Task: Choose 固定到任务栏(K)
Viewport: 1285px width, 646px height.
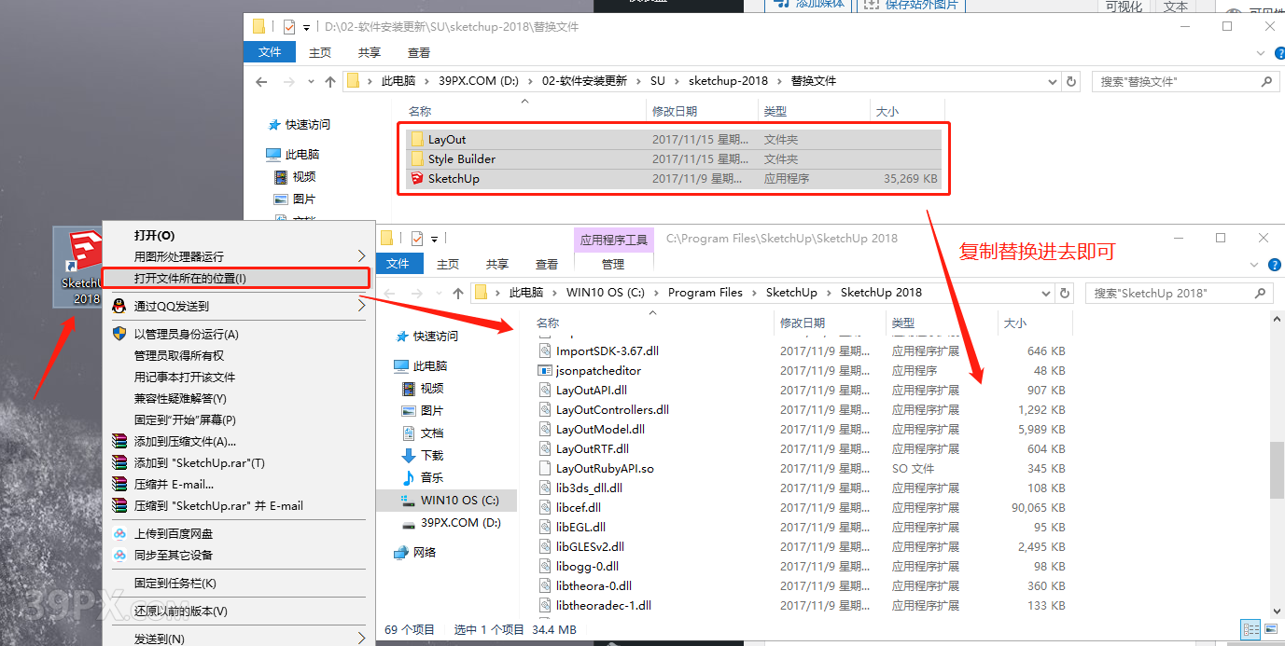Action: point(175,583)
